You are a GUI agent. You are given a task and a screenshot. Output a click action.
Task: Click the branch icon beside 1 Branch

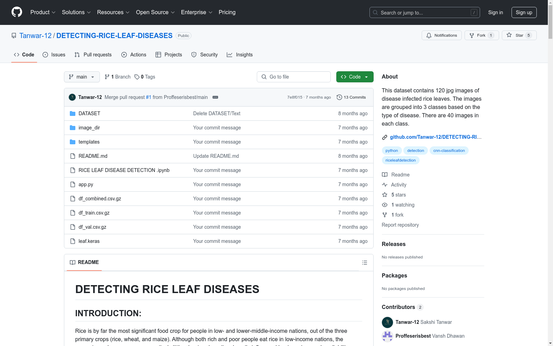pyautogui.click(x=107, y=77)
